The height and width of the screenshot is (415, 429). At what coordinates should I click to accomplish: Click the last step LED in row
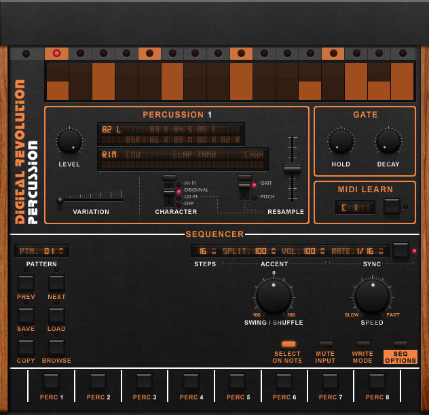tap(403, 54)
